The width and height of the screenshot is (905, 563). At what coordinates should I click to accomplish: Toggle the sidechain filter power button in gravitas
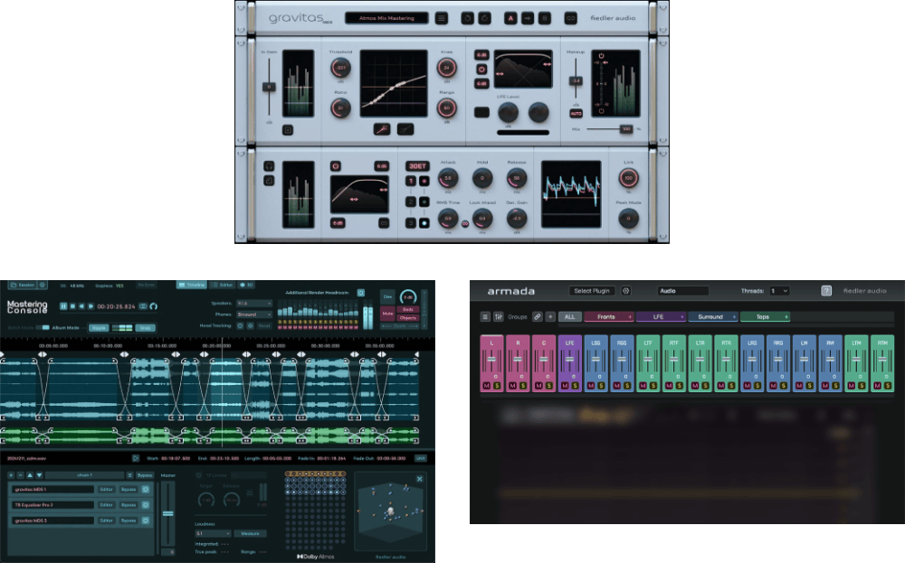pyautogui.click(x=481, y=70)
